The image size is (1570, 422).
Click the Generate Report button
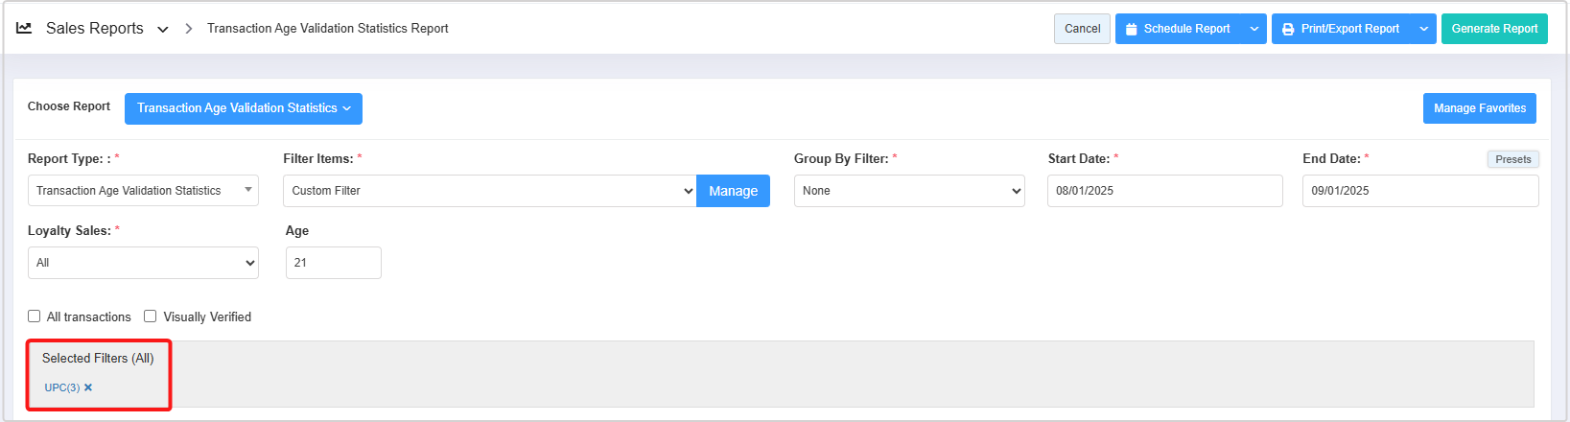[x=1493, y=29]
